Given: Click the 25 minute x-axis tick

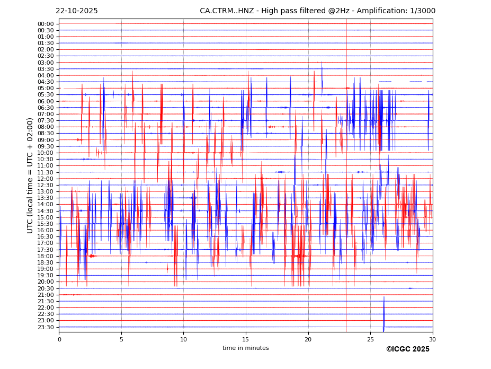Looking at the screenshot, I should pos(370,339).
